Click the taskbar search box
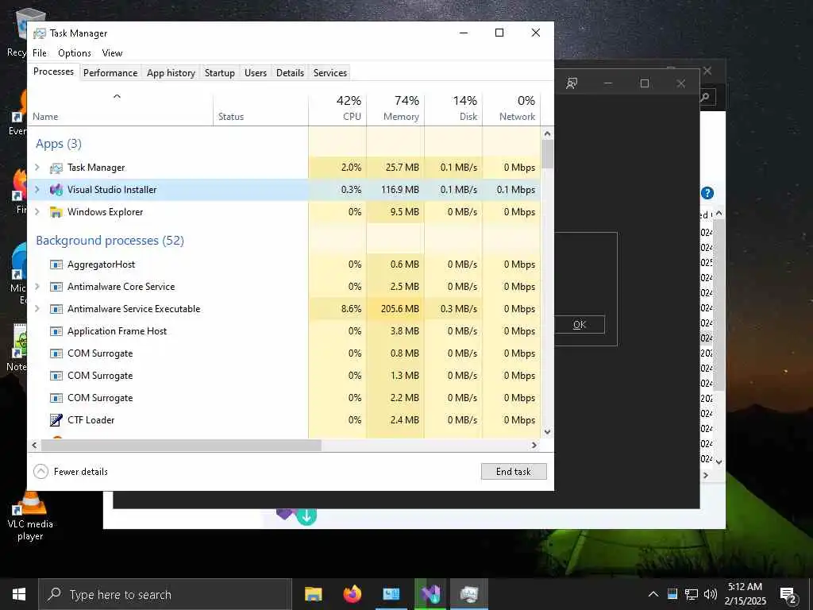 pos(165,594)
